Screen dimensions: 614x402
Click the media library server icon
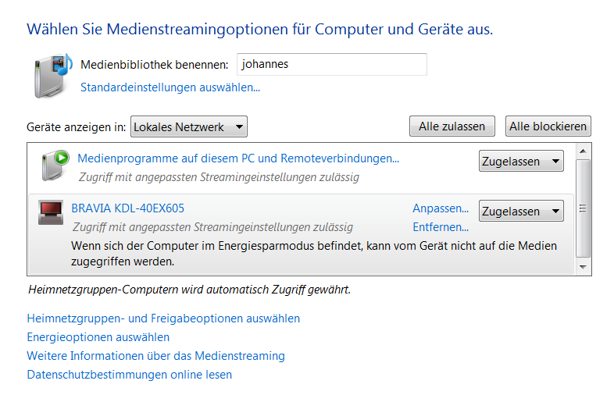coord(53,76)
